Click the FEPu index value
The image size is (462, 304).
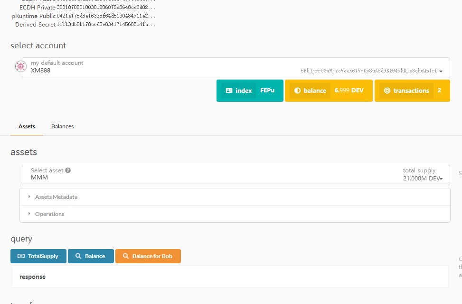[x=267, y=90]
